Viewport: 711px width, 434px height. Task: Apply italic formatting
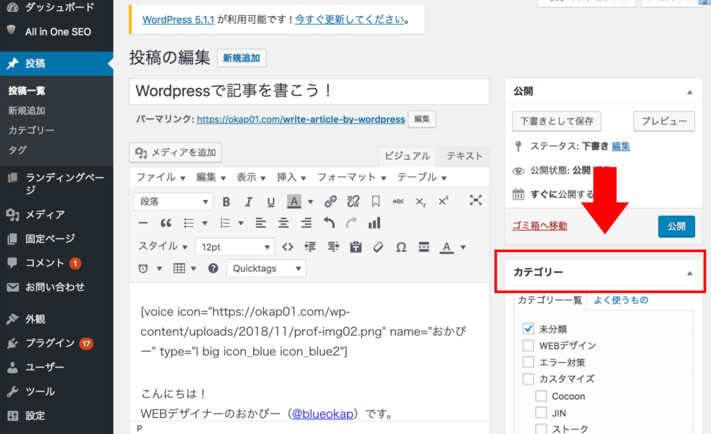[x=249, y=201]
